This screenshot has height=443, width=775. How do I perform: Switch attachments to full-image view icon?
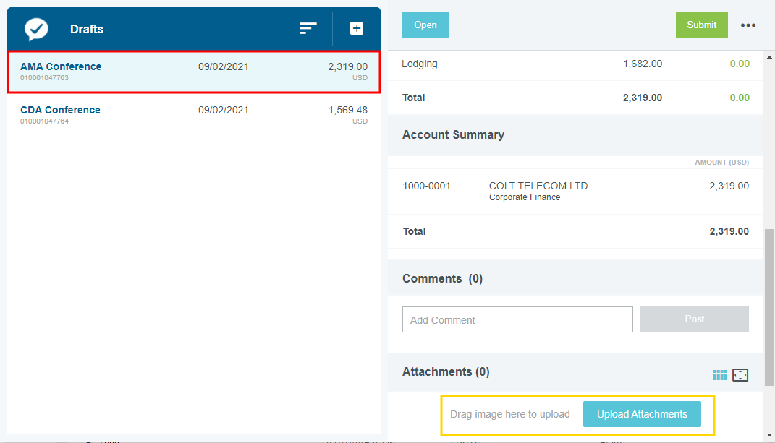click(740, 375)
